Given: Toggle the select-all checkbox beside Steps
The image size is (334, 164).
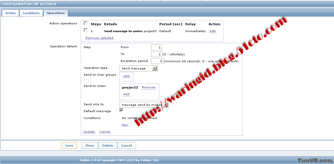Looking at the screenshot, I should tap(86, 23).
